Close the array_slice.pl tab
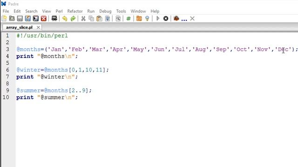298x167 pixels. [38, 27]
